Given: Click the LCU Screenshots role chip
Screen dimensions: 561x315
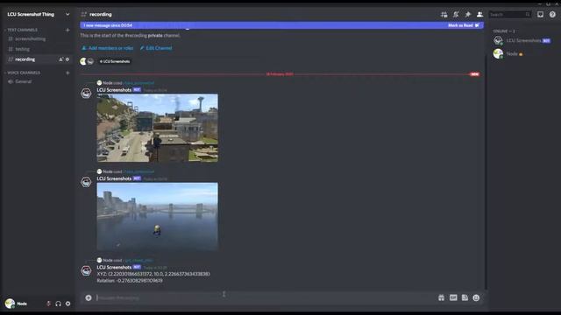Looking at the screenshot, I should point(115,61).
